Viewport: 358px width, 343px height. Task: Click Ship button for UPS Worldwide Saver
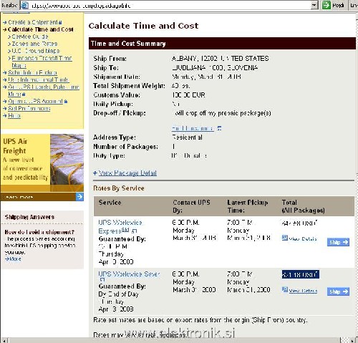click(x=338, y=291)
